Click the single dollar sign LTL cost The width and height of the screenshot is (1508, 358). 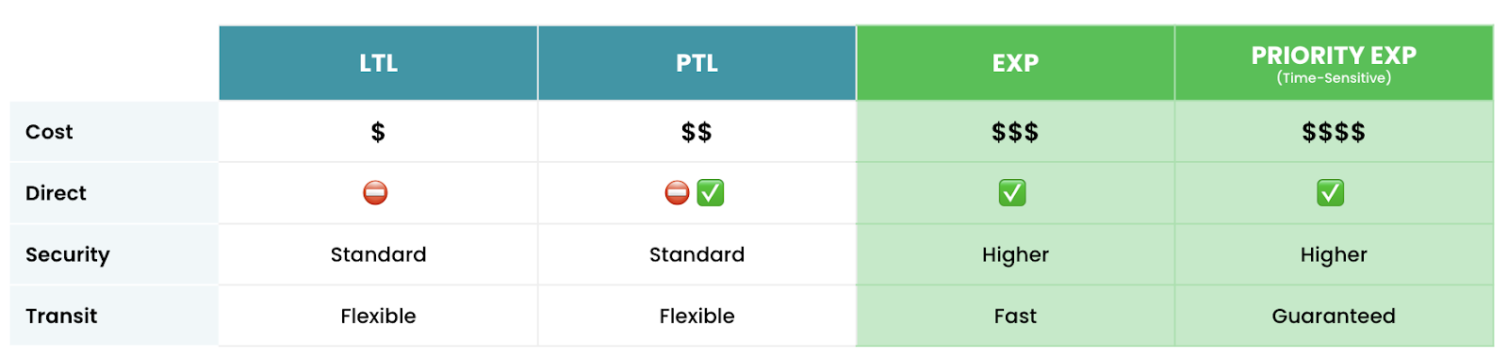(378, 132)
